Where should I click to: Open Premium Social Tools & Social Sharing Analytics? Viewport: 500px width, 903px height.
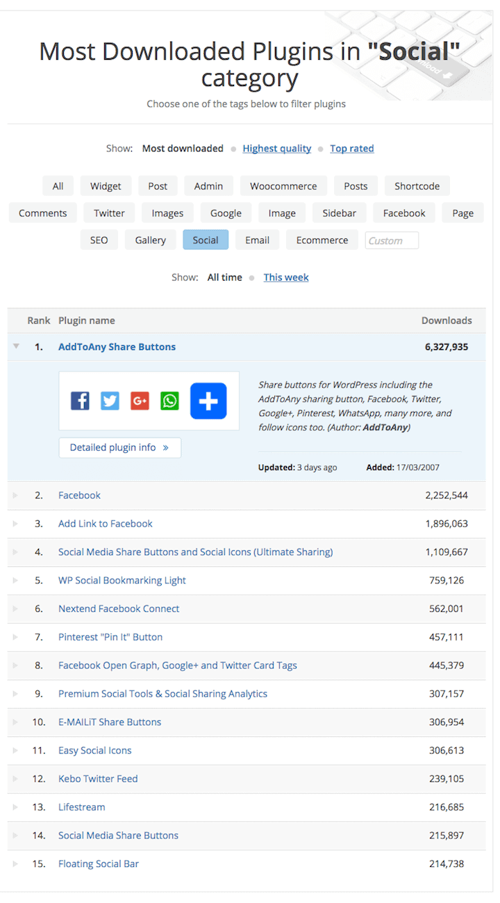click(162, 694)
